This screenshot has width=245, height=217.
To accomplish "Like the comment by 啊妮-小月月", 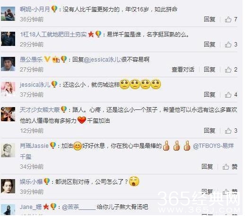I will (231, 19).
